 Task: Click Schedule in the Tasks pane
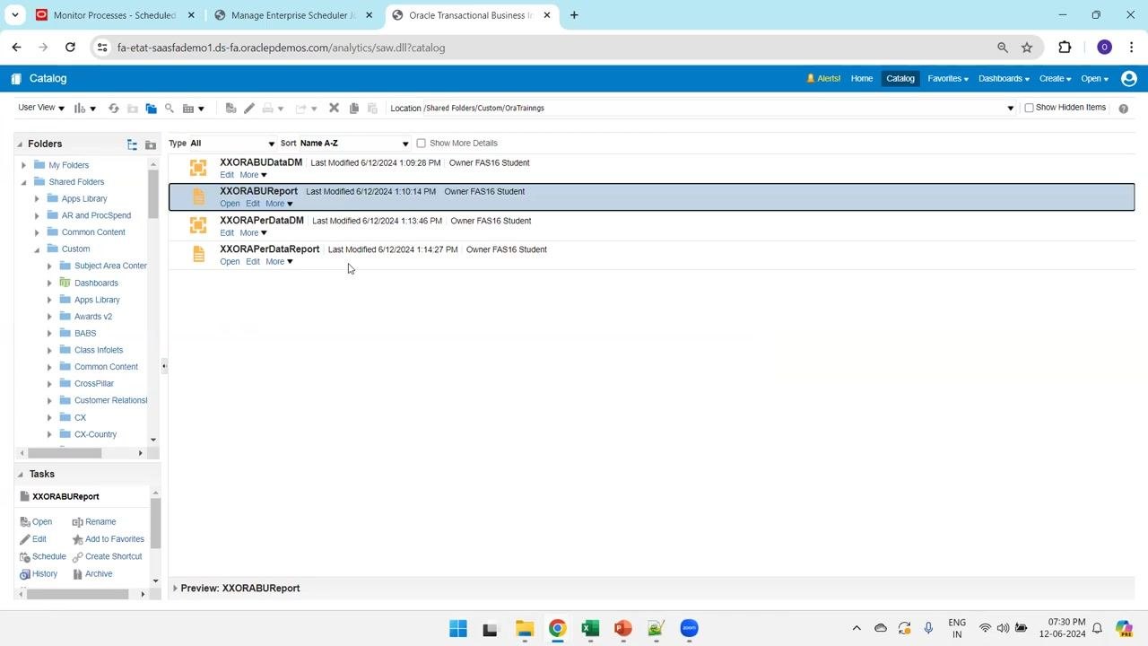[49, 557]
